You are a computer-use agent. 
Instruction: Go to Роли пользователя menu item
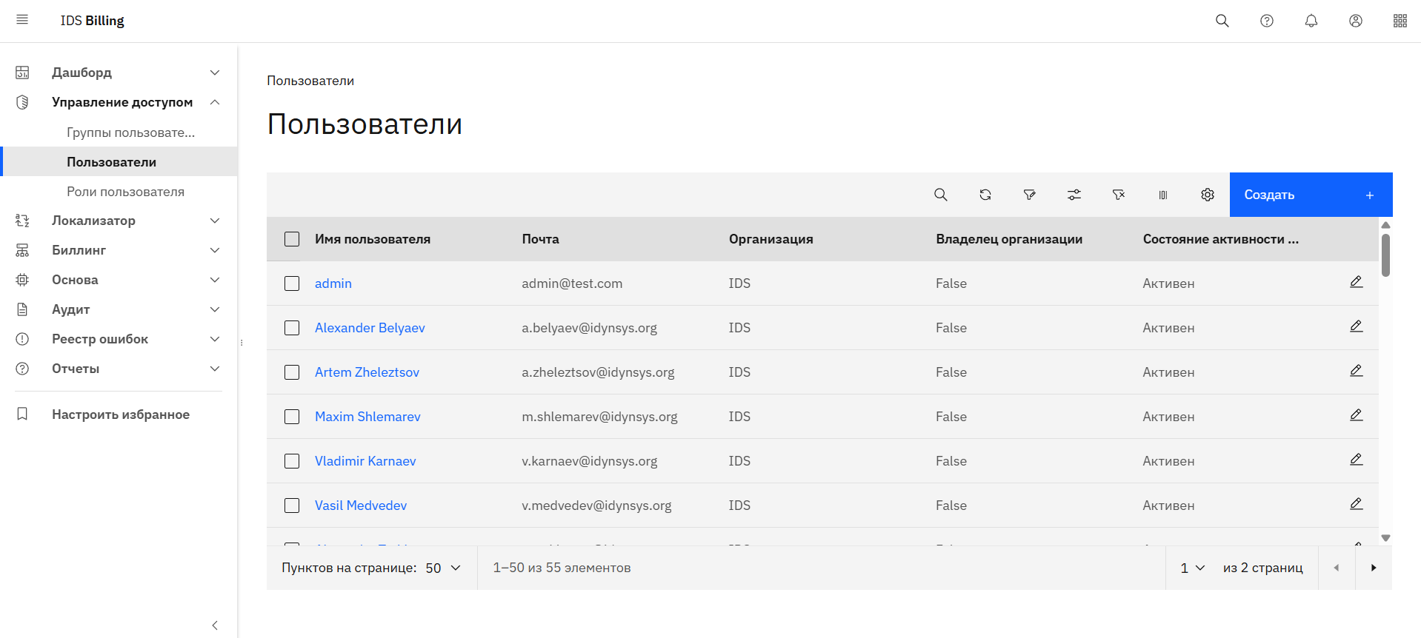[125, 192]
